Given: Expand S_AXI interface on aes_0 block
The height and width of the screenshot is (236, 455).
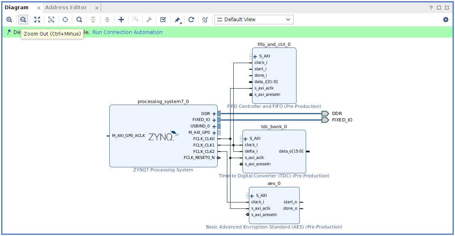Looking at the screenshot, I should pos(252,196).
